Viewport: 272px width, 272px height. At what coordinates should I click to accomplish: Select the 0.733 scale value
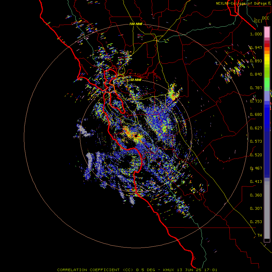click(256, 101)
